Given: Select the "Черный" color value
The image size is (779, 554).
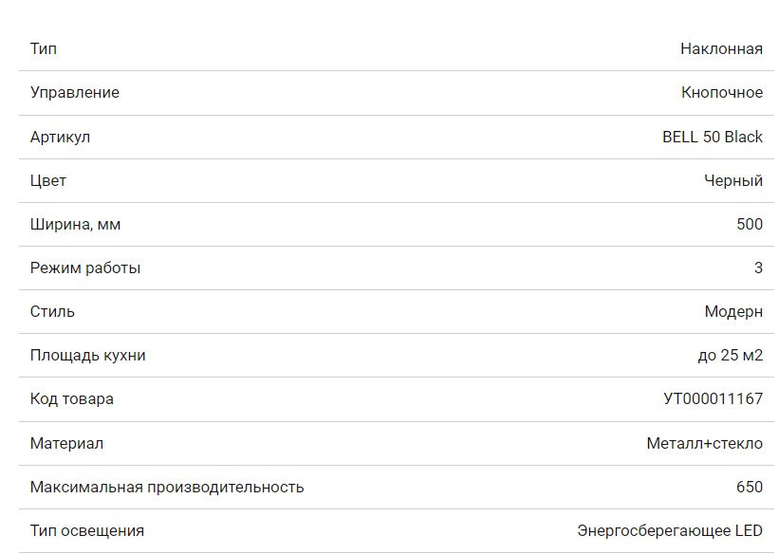Looking at the screenshot, I should (x=733, y=181).
